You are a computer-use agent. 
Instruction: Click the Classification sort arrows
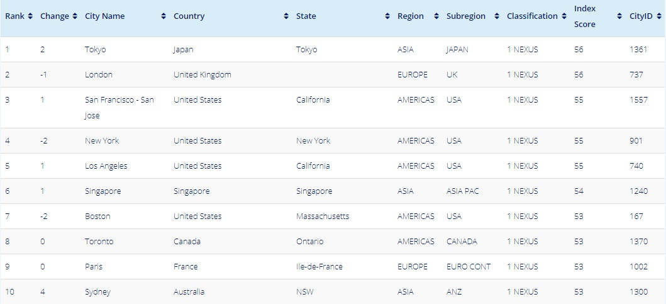click(564, 16)
